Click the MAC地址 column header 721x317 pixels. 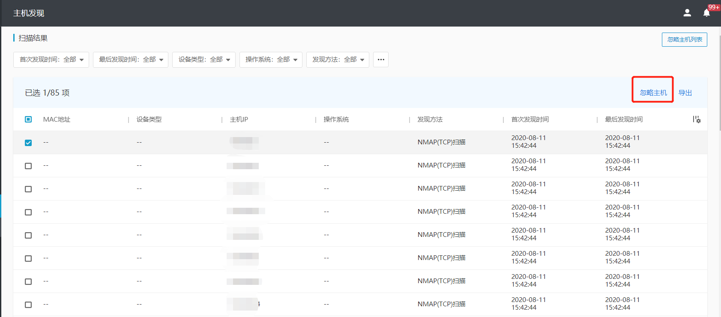coord(57,120)
